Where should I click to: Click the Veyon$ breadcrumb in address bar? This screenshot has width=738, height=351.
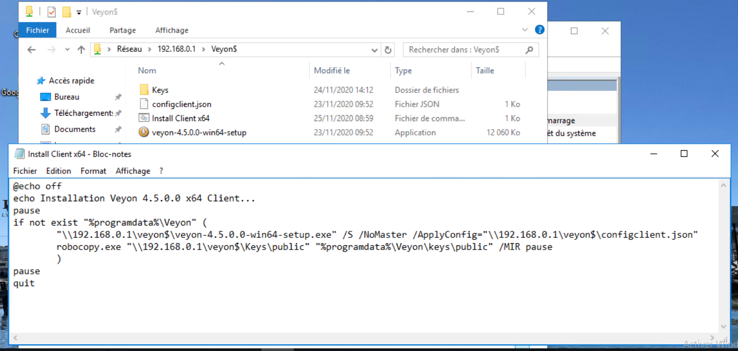point(224,49)
